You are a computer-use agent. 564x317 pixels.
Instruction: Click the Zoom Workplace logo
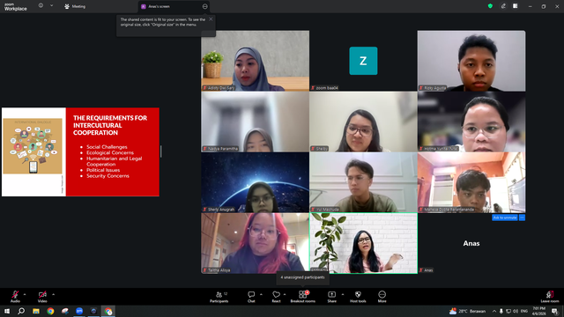coord(16,6)
